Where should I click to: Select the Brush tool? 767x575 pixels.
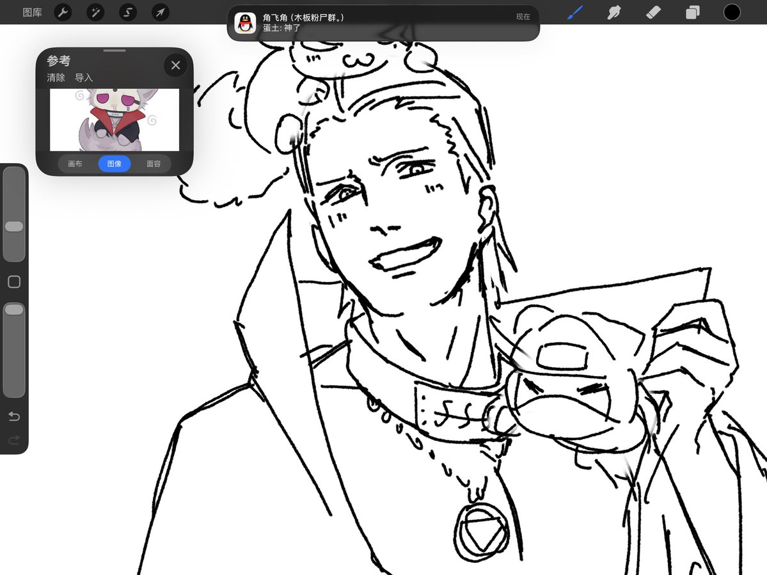point(575,12)
